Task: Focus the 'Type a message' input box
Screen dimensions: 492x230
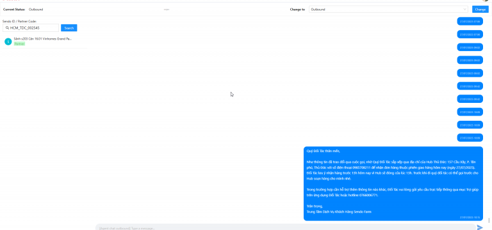Action: tap(286, 227)
